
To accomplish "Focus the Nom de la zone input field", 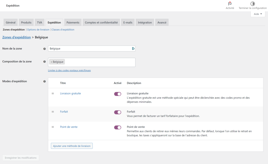I will [92, 49].
